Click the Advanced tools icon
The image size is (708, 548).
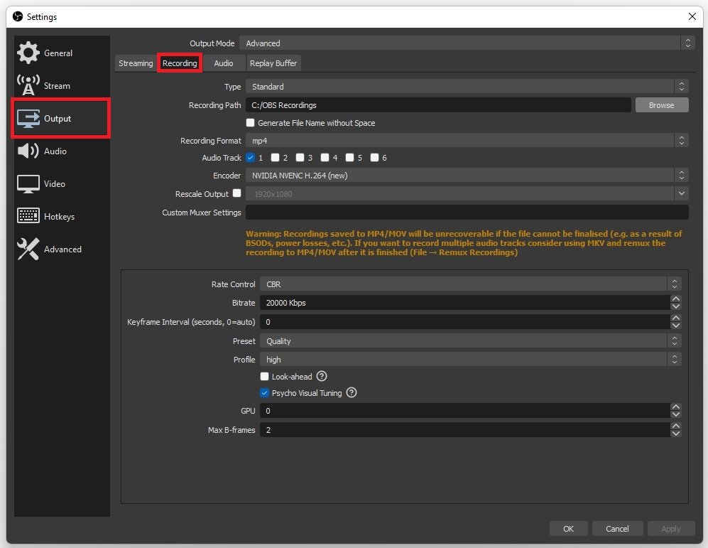point(28,249)
